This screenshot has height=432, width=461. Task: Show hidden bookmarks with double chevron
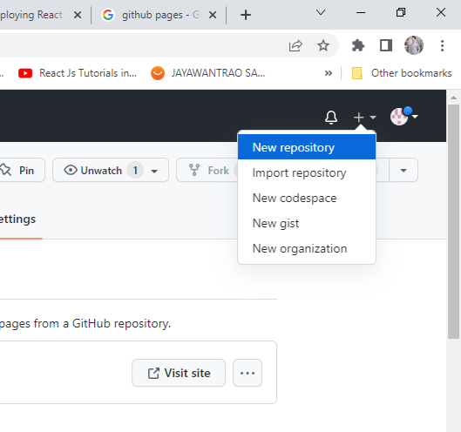(329, 73)
